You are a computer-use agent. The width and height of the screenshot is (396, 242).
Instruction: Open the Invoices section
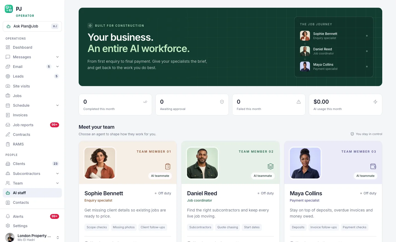click(x=32, y=115)
